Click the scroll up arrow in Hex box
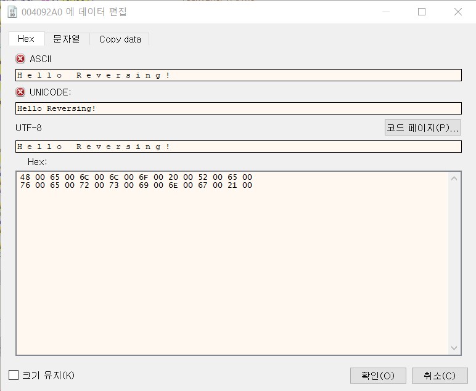This screenshot has width=476, height=391. pyautogui.click(x=454, y=179)
